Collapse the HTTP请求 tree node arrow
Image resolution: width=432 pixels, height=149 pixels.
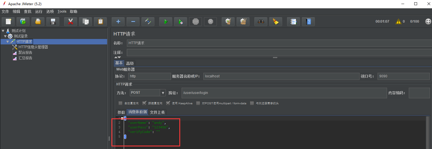[8, 42]
